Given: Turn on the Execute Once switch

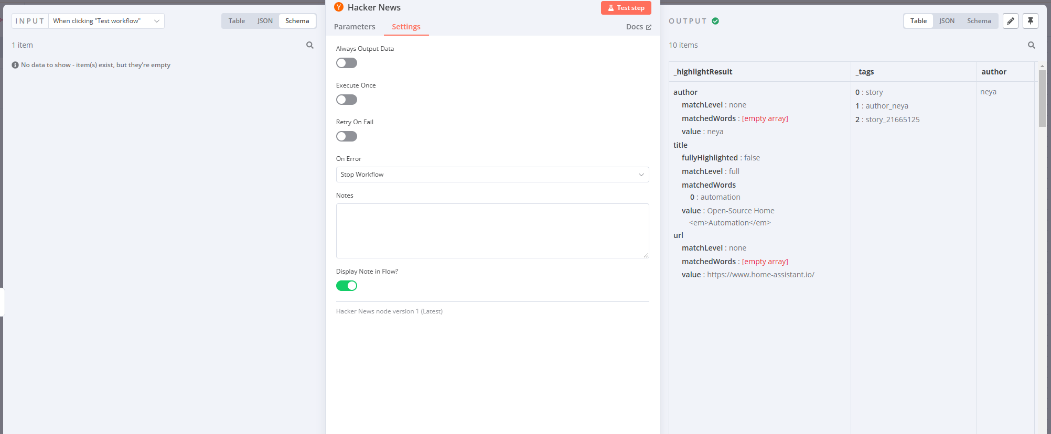Looking at the screenshot, I should (347, 100).
